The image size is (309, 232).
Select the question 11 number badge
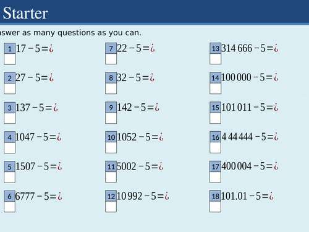(x=111, y=166)
